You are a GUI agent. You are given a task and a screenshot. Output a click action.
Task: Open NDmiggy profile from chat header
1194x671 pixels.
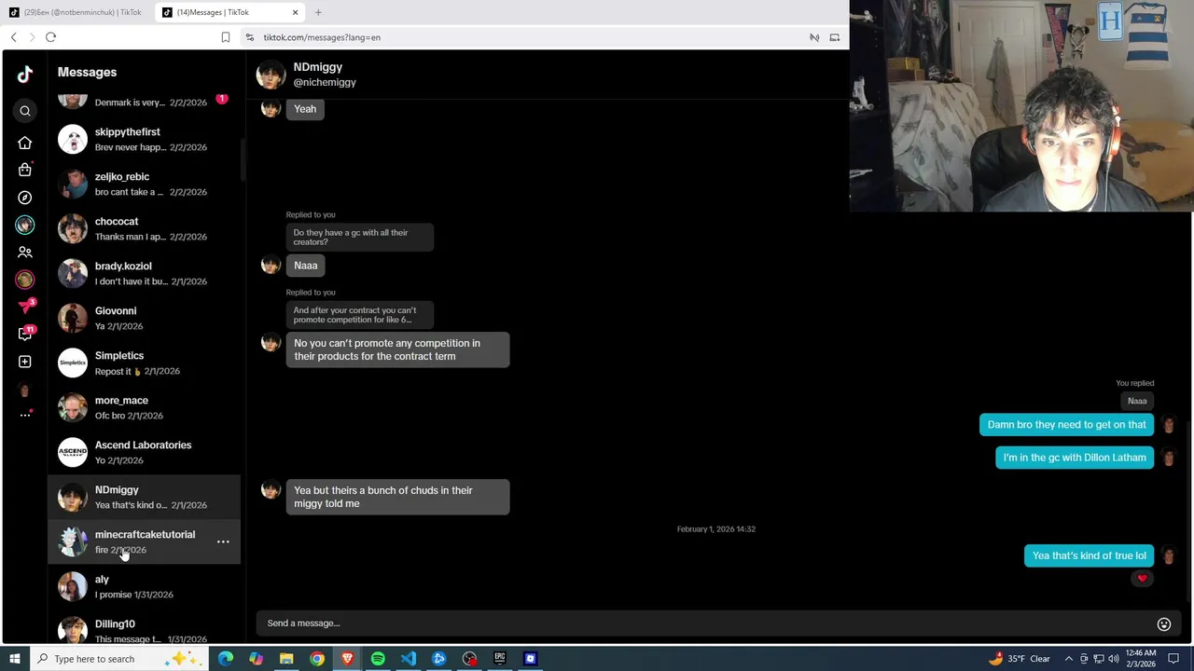click(317, 67)
